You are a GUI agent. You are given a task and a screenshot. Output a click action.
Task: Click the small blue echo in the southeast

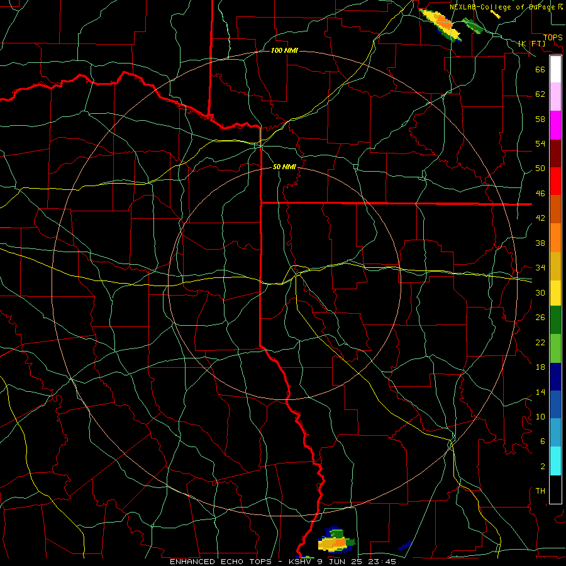[x=405, y=545]
